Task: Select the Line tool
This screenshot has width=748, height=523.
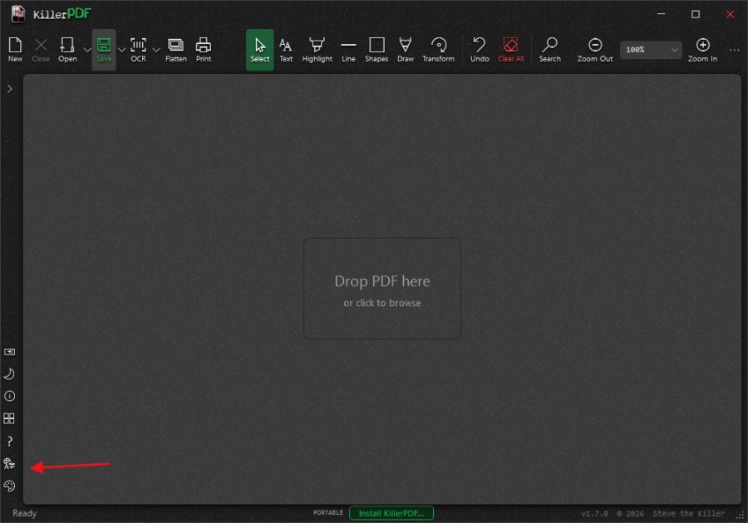Action: tap(348, 50)
